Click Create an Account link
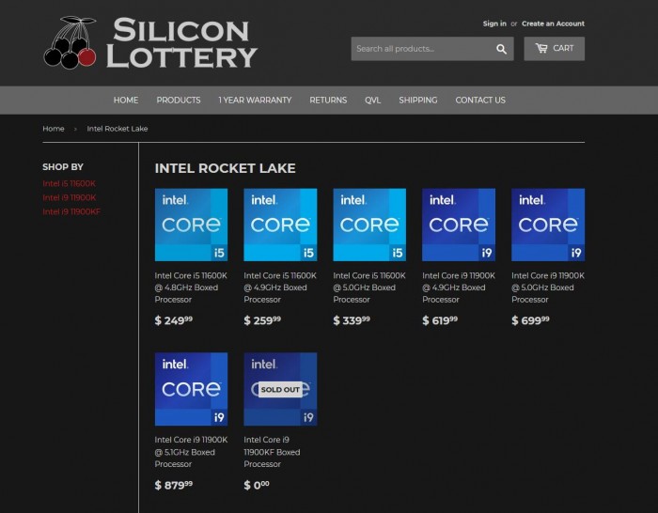Viewport: 658px width, 513px height. [553, 23]
